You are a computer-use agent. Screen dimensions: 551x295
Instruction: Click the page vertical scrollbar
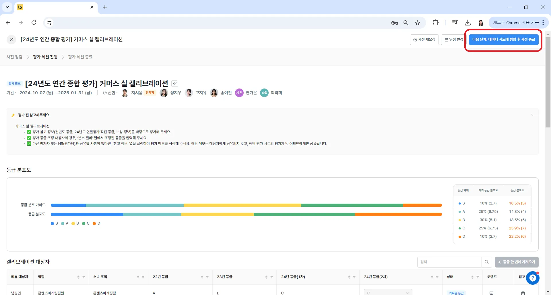click(548, 82)
